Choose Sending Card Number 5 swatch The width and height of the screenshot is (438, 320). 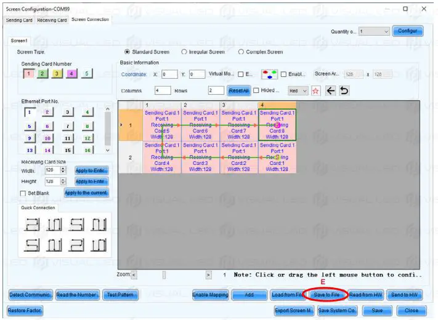click(87, 74)
